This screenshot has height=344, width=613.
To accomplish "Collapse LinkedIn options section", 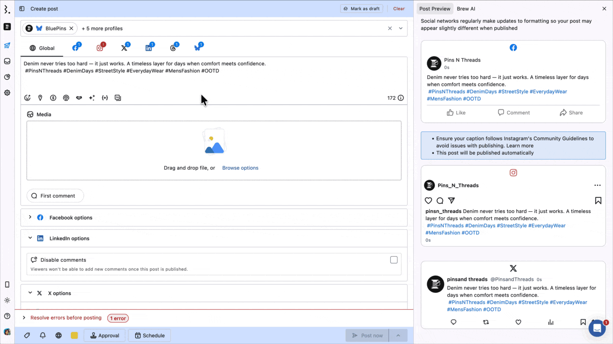I will (x=30, y=238).
